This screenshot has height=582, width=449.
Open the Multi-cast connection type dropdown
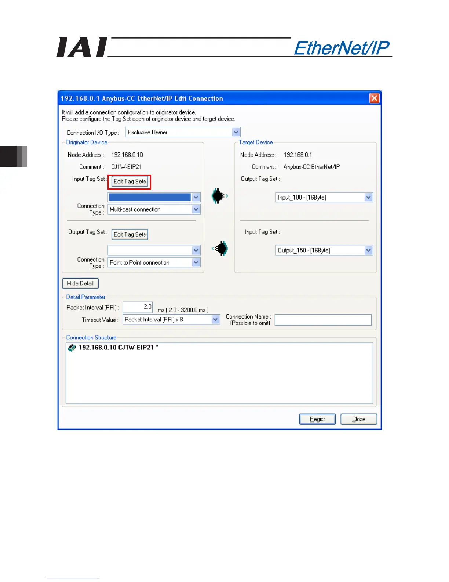196,209
